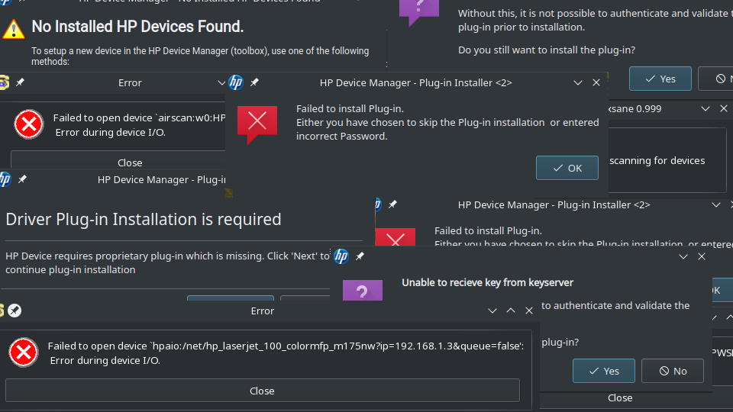The image size is (733, 412).
Task: Click the pin icon in the keyserver dialog title bar
Action: click(x=360, y=256)
